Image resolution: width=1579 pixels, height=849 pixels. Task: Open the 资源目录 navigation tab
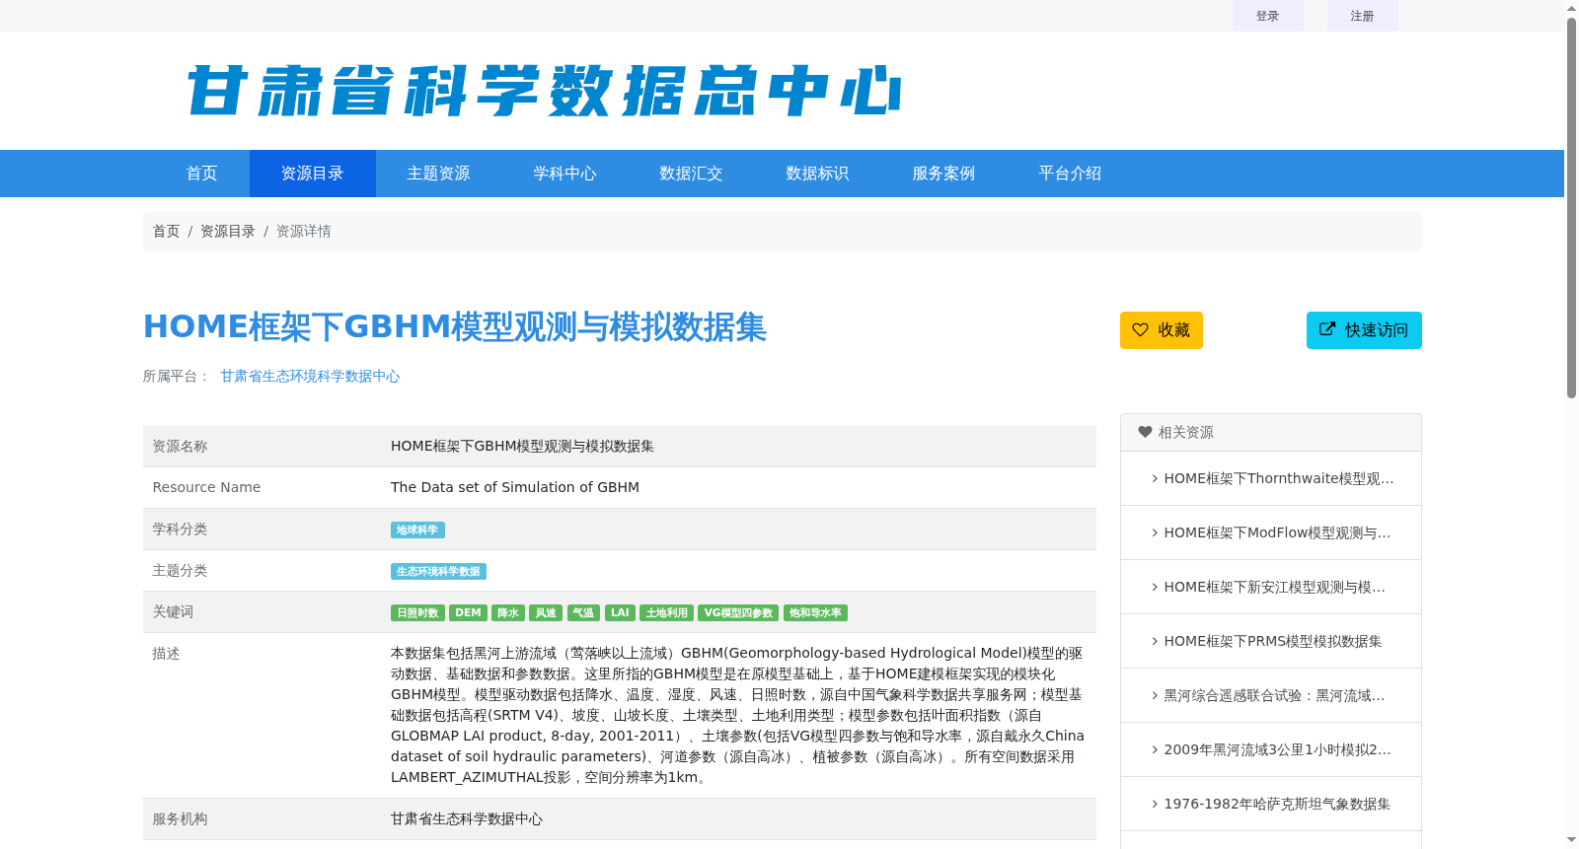point(313,174)
